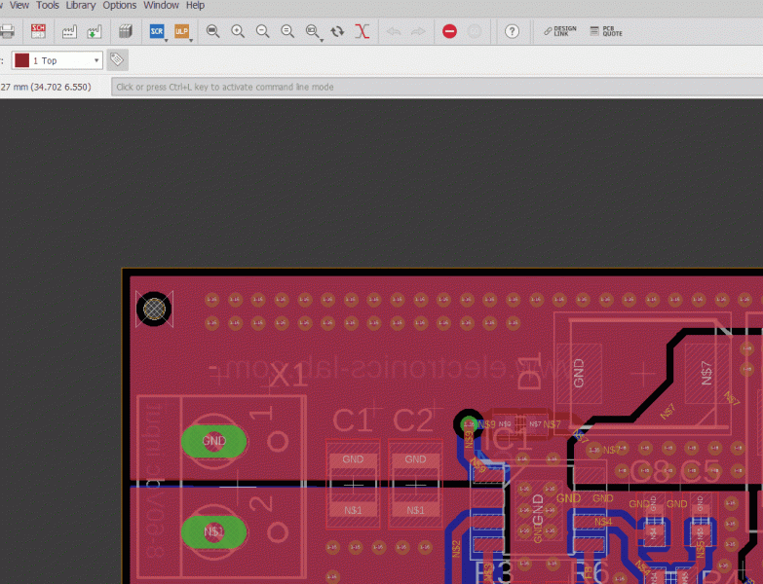Click the X1 connector label

288,376
